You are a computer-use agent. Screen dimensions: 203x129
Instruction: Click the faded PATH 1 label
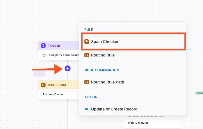pyautogui.click(x=39, y=74)
